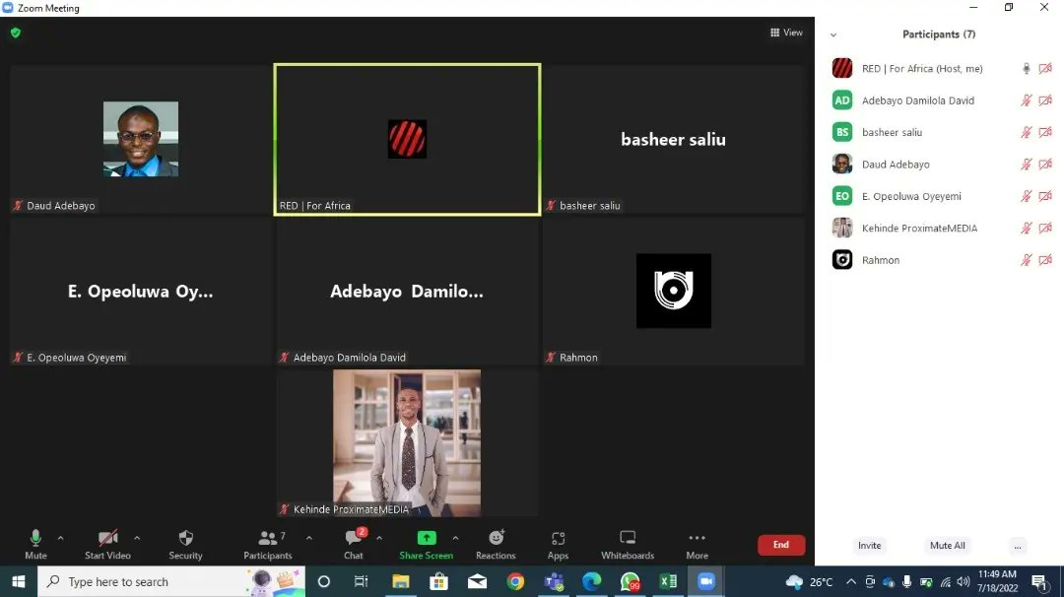The image size is (1064, 597).
Task: Open the More options menu
Action: coord(697,545)
